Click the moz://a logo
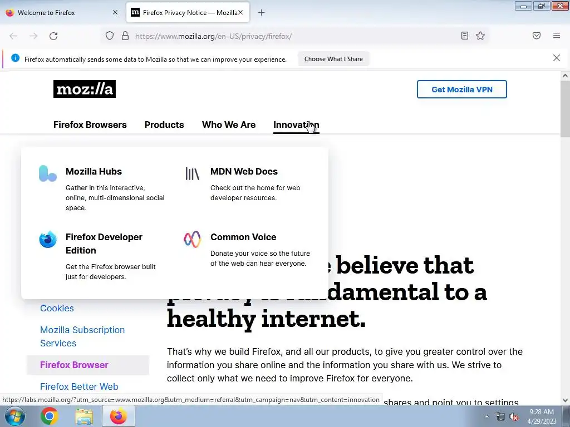Viewport: 570px width, 427px height. coord(85,89)
